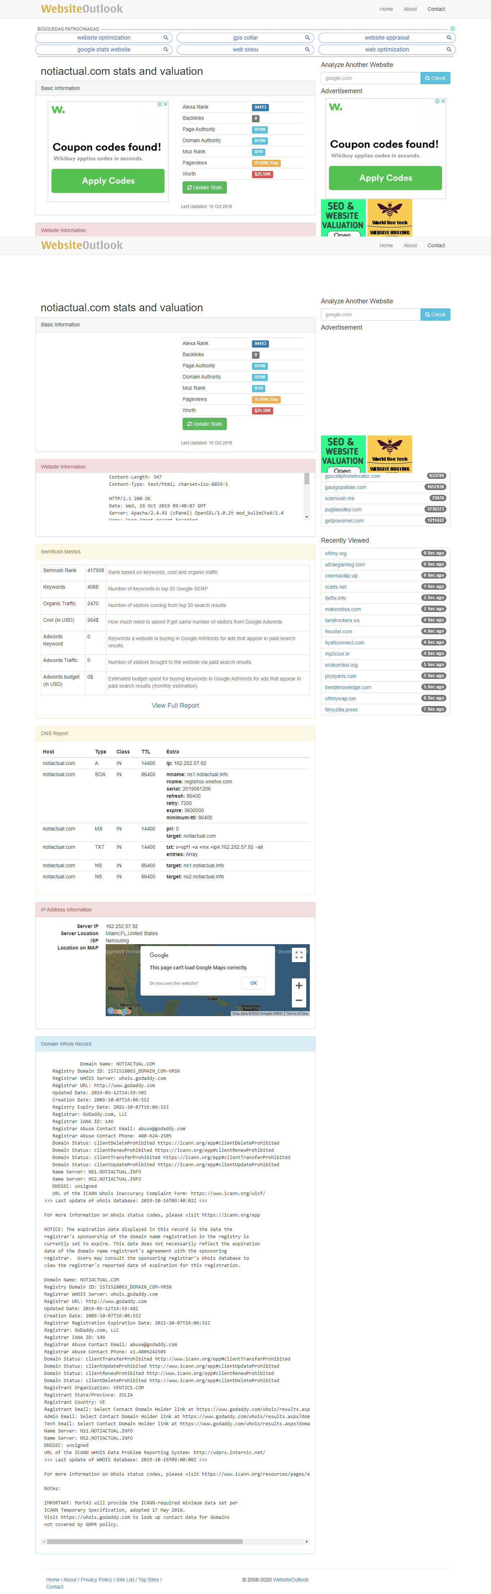
Task: Open the 'website appraisal' sponsored search
Action: tap(386, 38)
